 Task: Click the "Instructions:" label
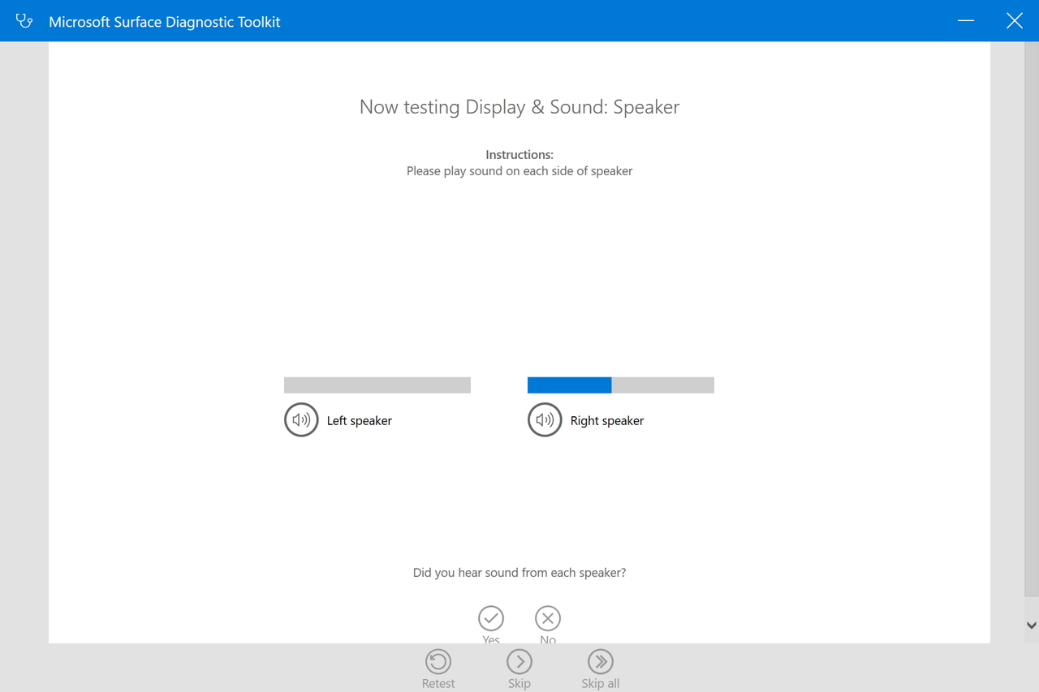pyautogui.click(x=519, y=155)
